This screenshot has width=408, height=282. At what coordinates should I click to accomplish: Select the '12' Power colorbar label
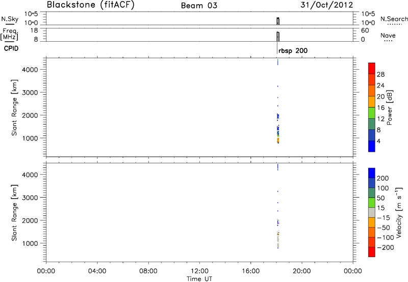click(x=380, y=119)
